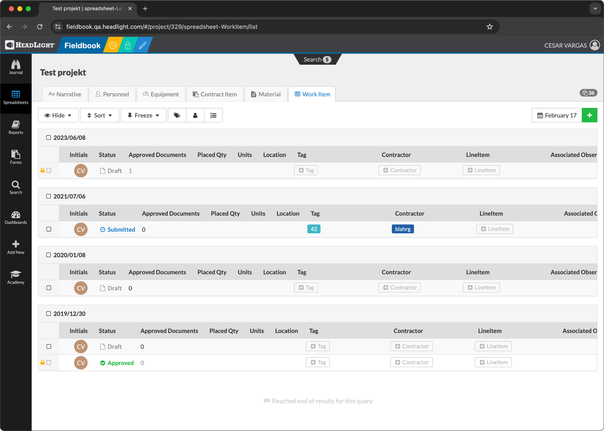
Task: Click the person filter toolbar icon
Action: click(195, 115)
